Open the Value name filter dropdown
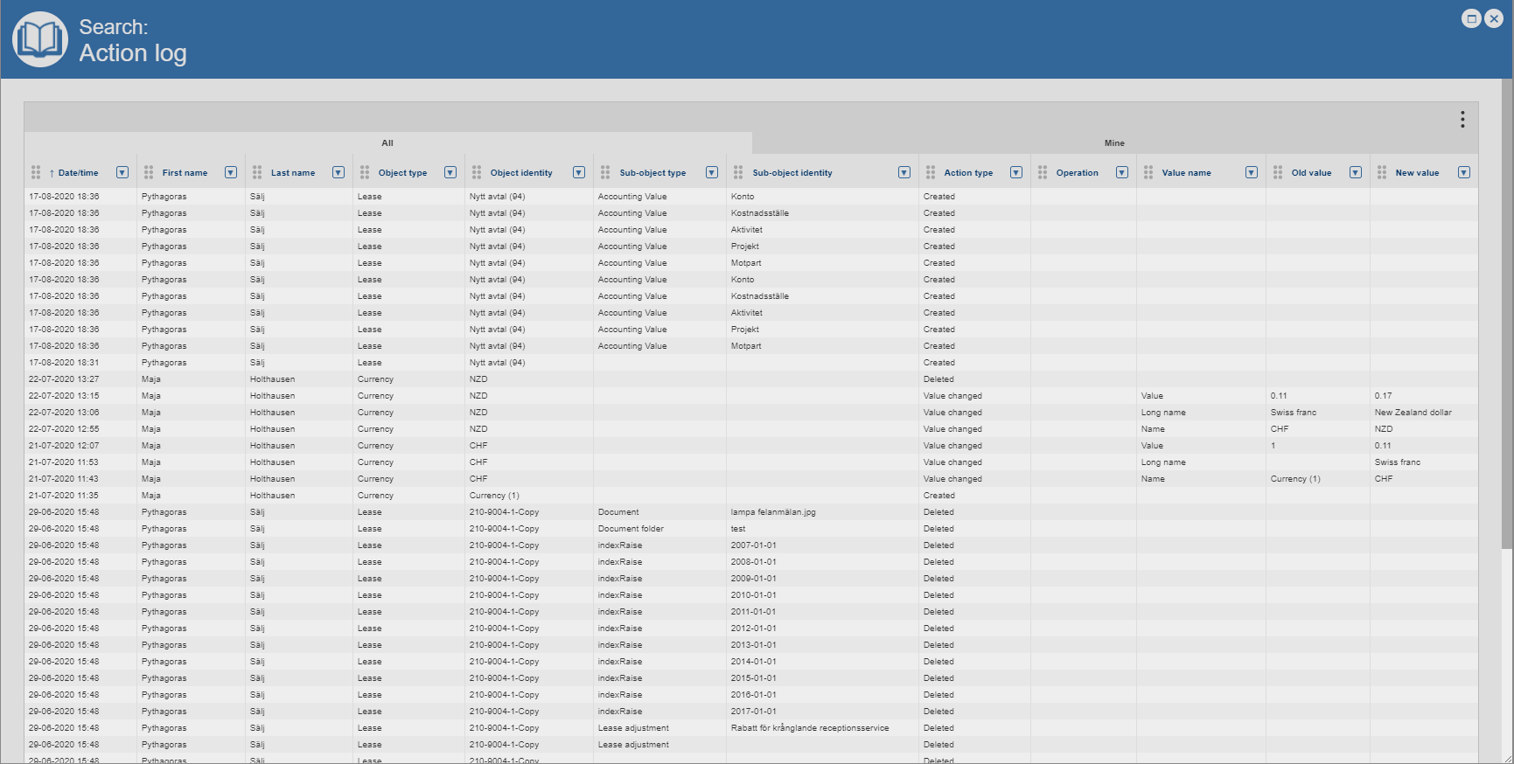Viewport: 1514px width, 764px height. [x=1252, y=172]
